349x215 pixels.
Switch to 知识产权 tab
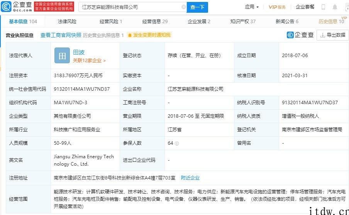(x=243, y=21)
